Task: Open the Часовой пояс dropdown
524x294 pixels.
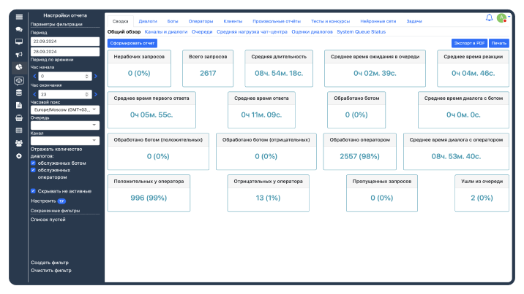Action: 65,110
